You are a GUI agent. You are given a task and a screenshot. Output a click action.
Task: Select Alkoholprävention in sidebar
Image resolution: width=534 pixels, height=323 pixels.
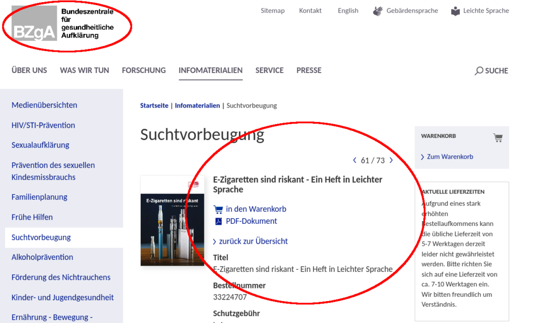[42, 257]
